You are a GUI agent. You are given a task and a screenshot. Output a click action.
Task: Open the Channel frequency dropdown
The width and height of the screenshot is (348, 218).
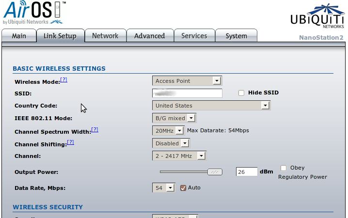179,156
